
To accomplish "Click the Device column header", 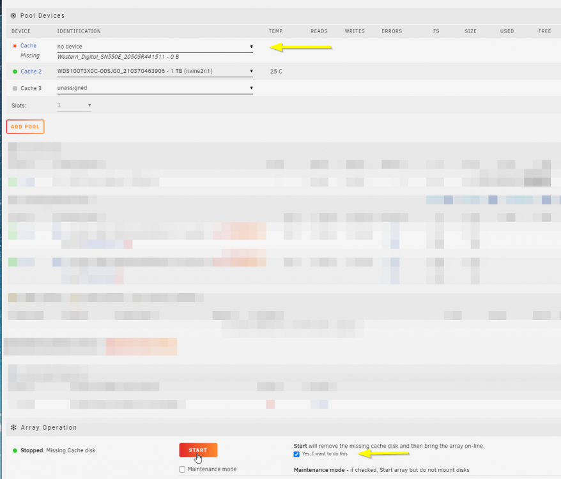I will pyautogui.click(x=20, y=31).
